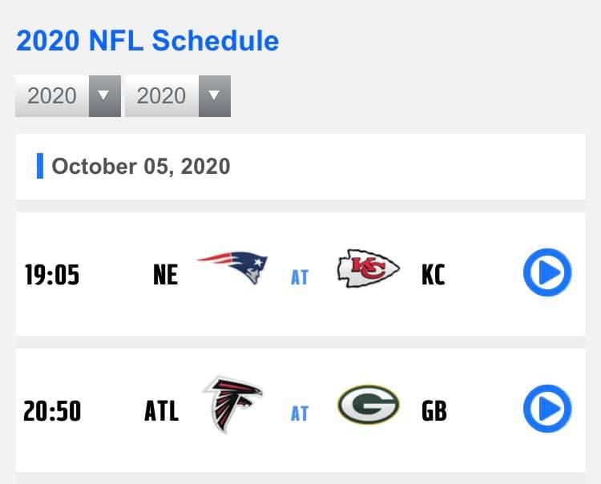Click the 19:05 game time

52,275
